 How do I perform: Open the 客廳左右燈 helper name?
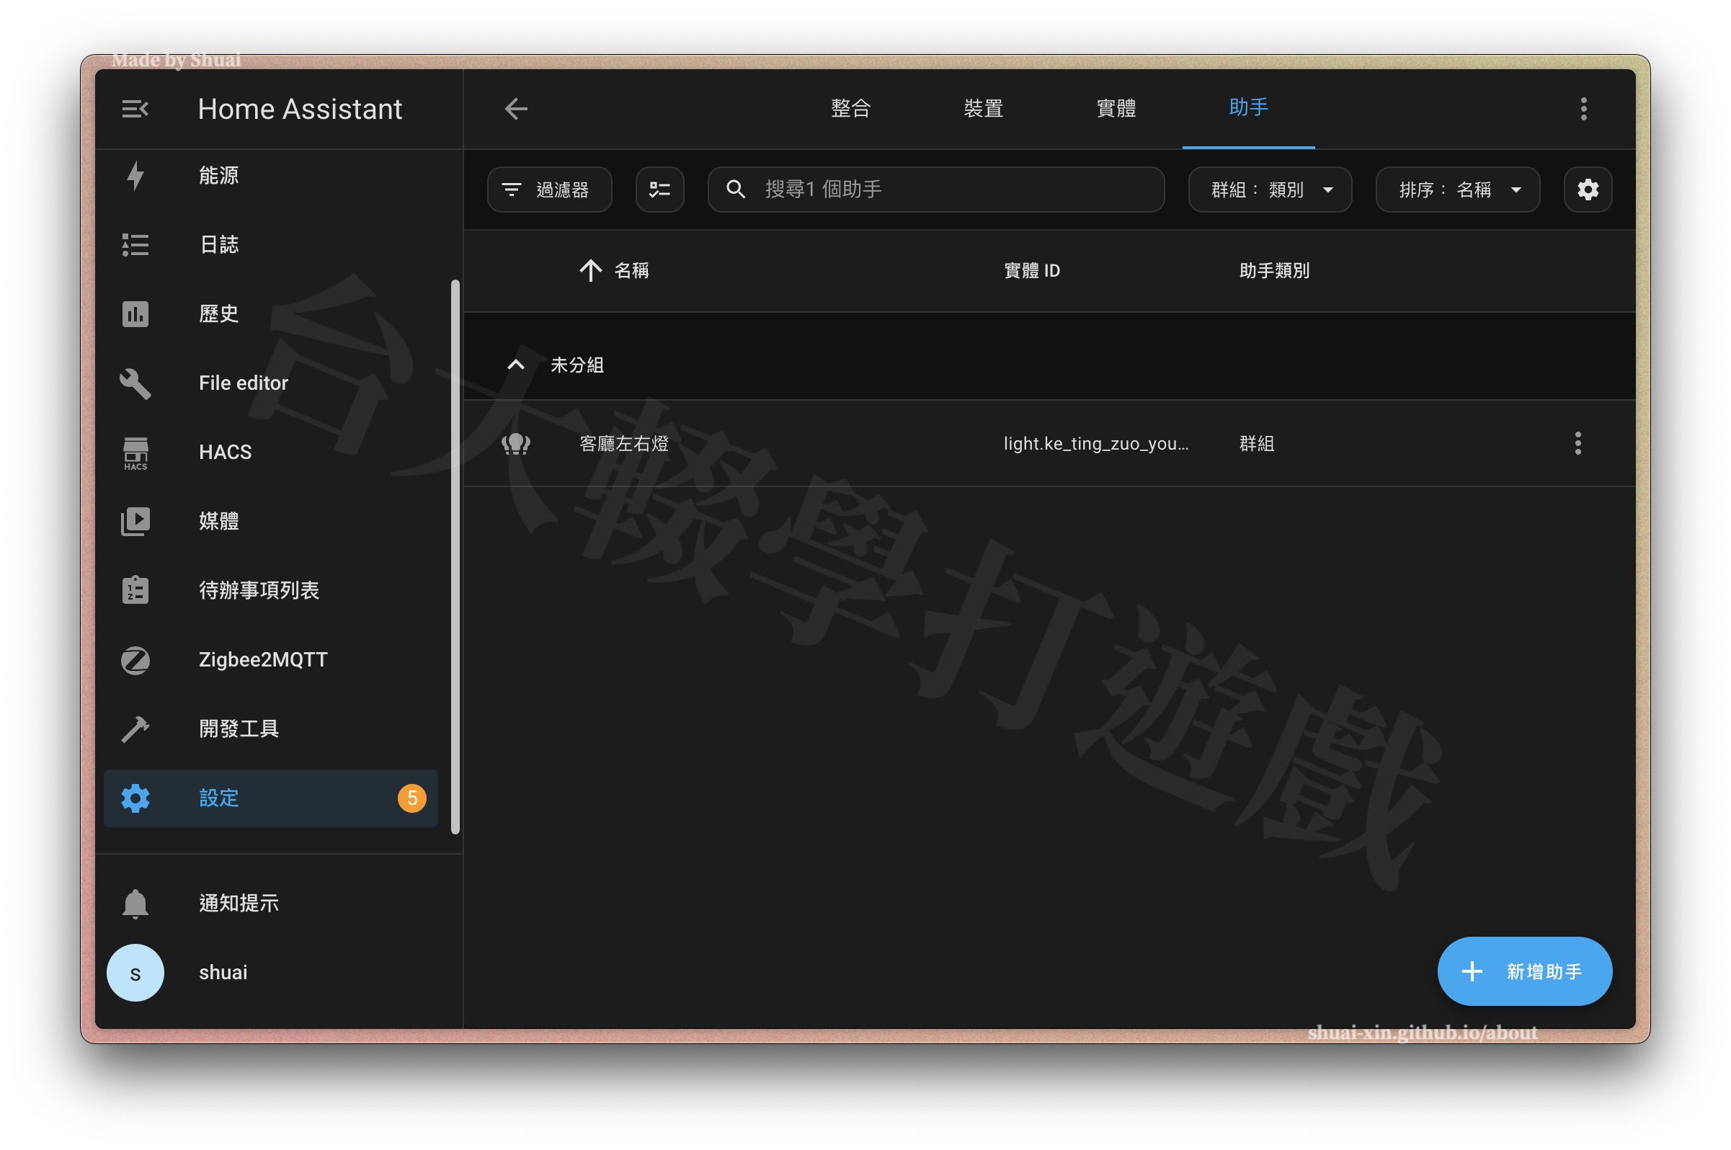tap(624, 444)
